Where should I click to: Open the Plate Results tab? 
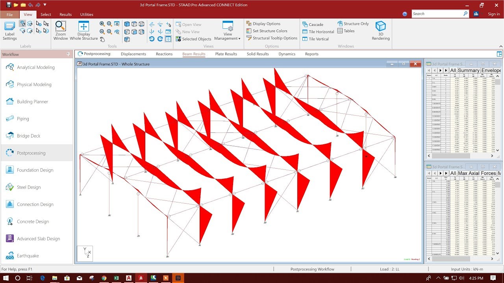(x=226, y=54)
